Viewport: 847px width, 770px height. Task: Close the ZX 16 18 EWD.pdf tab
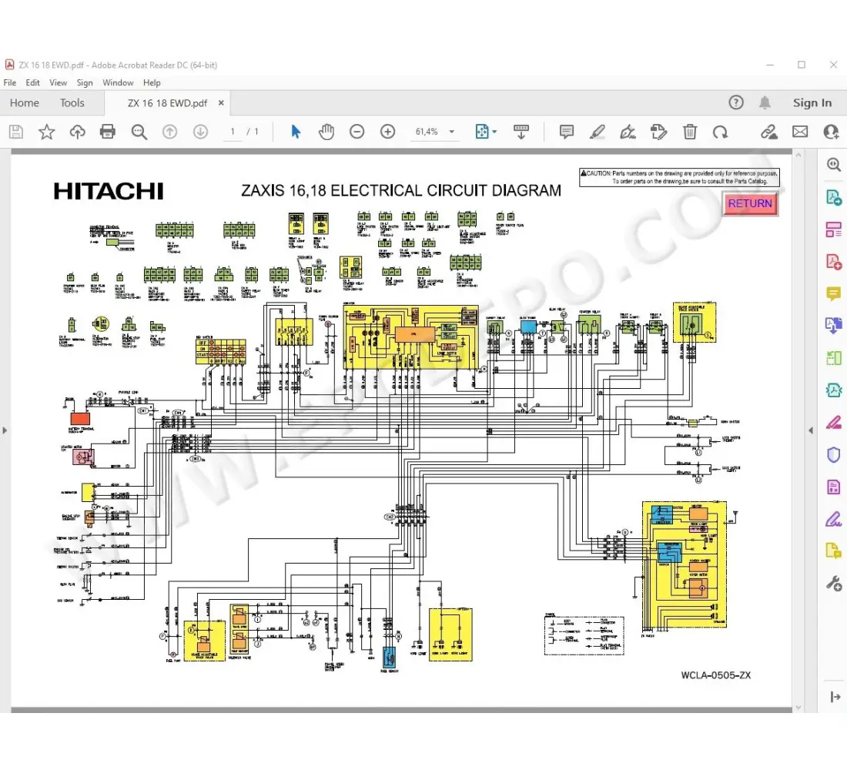tap(222, 102)
